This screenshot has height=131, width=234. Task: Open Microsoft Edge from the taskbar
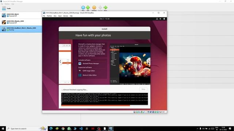(x=51, y=128)
